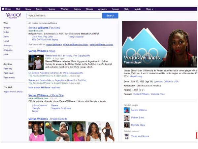Switch to Local search in sidebar
The width and height of the screenshot is (198, 149).
[6, 41]
